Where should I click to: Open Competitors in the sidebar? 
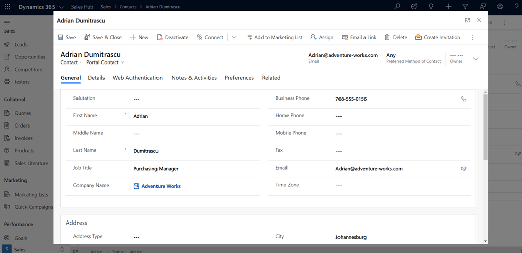(28, 70)
